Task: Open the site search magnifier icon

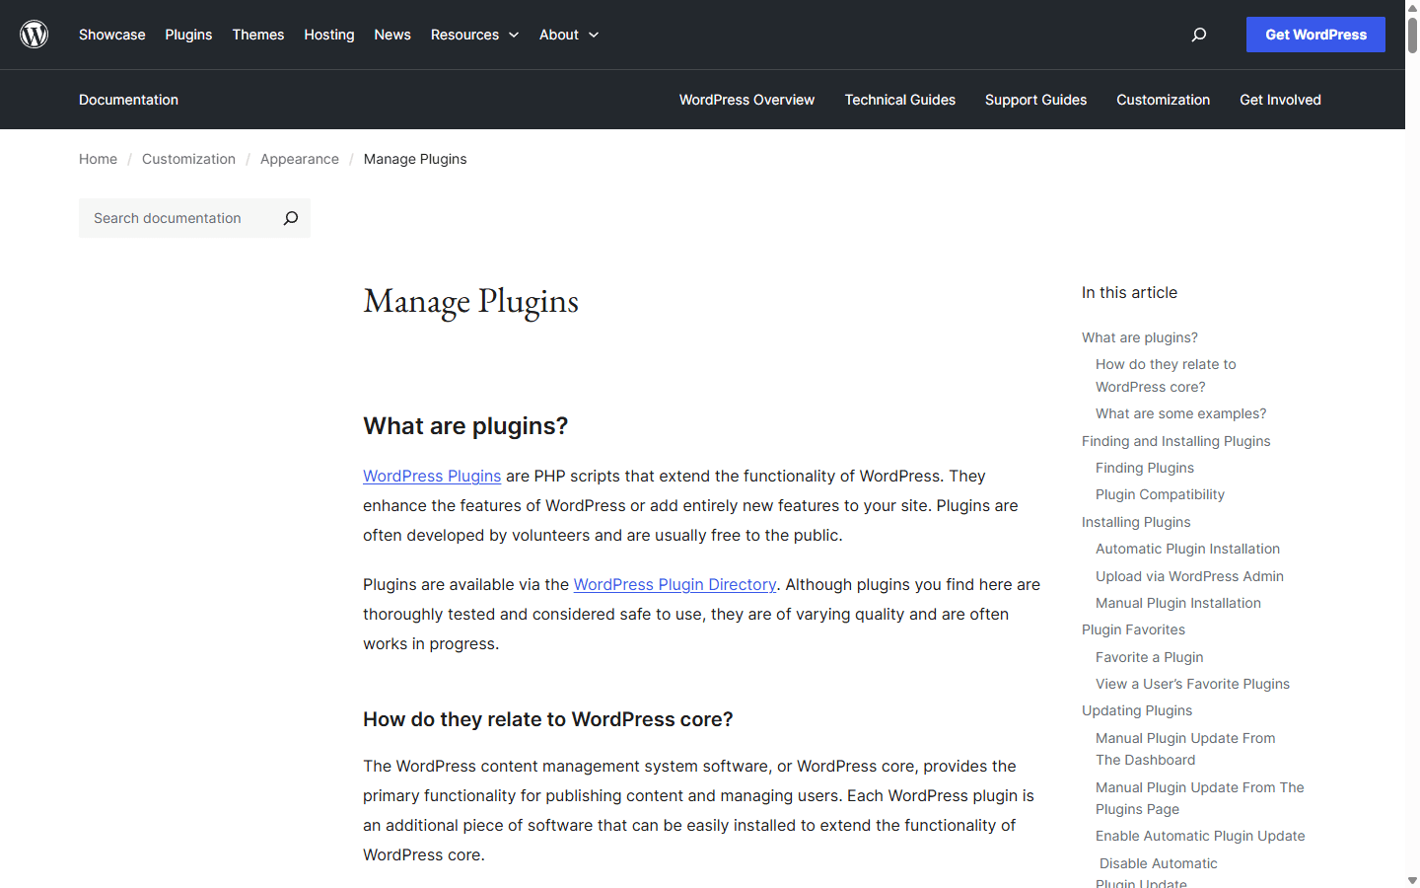Action: pyautogui.click(x=1199, y=35)
